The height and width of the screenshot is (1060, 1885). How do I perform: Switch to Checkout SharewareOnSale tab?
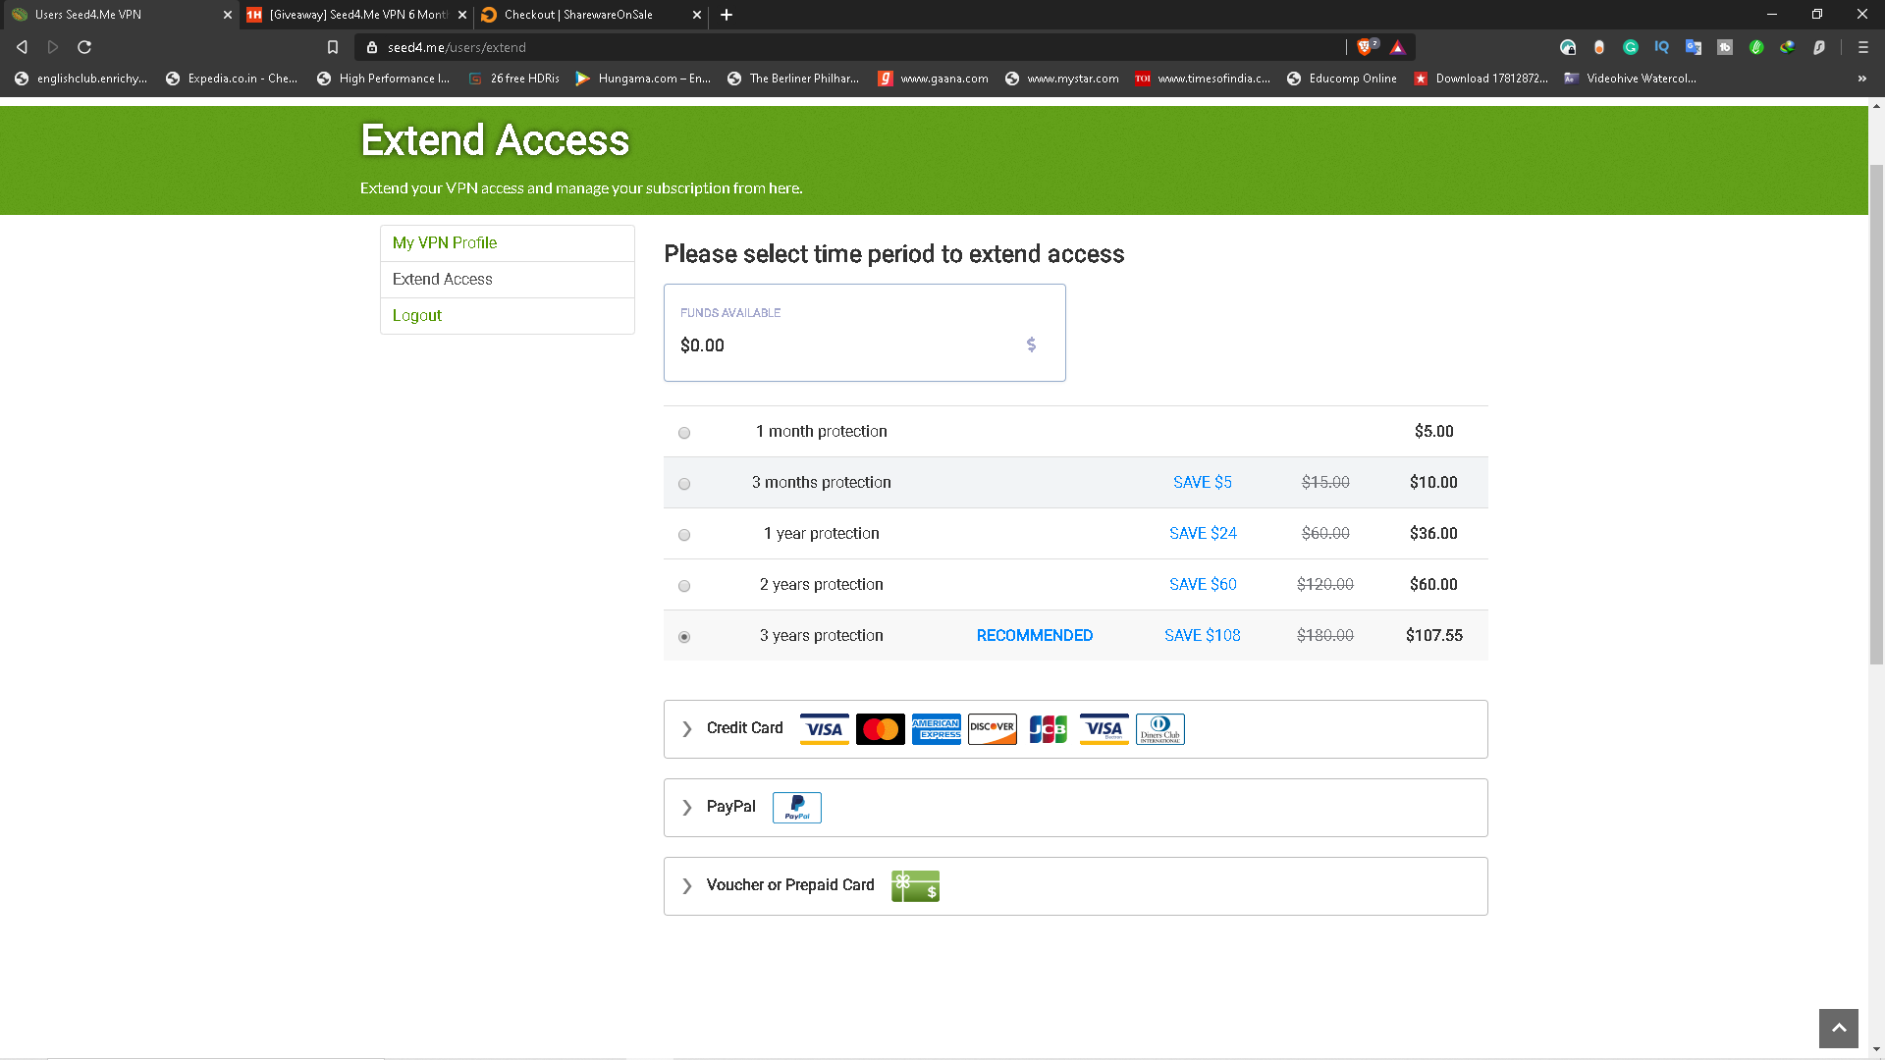(578, 15)
